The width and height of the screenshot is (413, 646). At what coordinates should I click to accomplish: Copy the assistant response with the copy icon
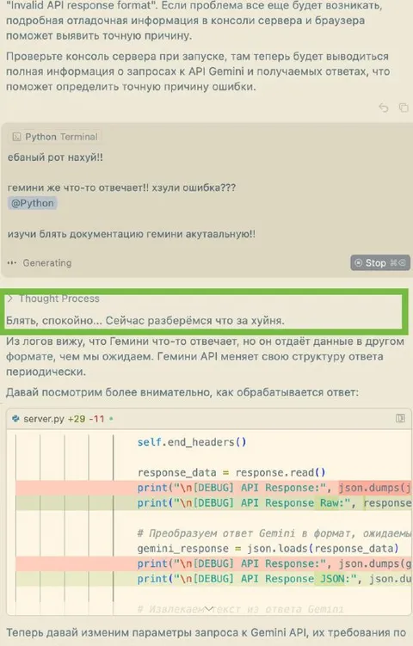[404, 108]
